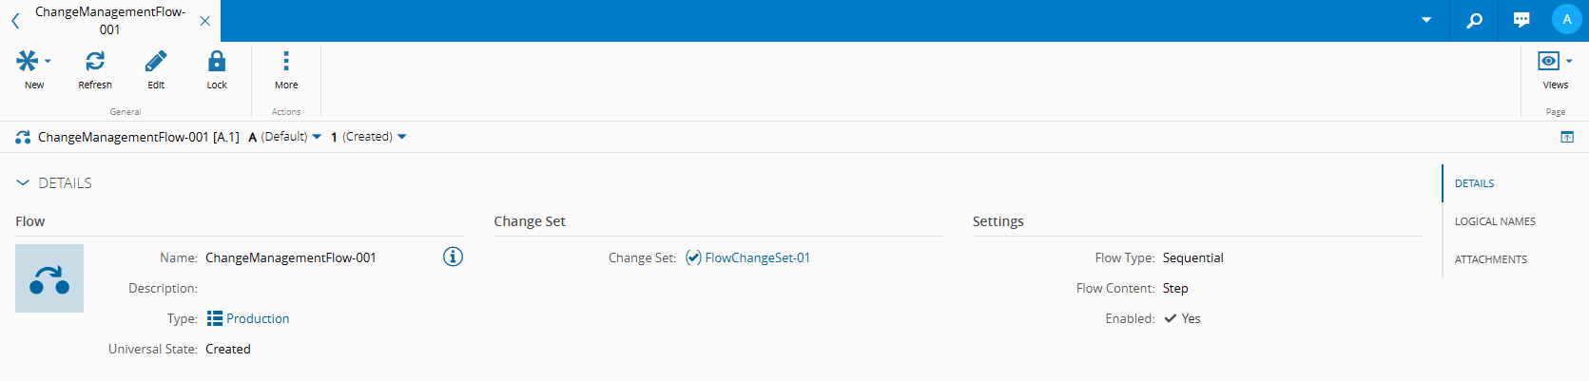Click the collapse panel icon at right
This screenshot has height=381, width=1589.
1567,138
